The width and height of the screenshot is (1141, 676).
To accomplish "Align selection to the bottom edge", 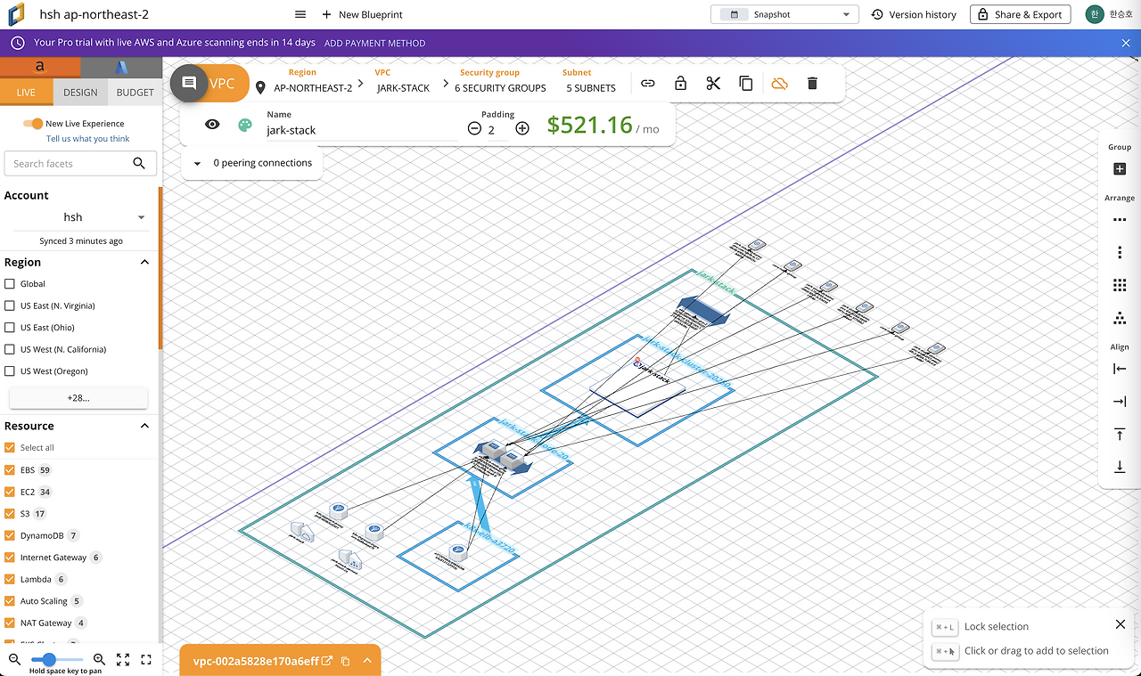I will 1120,467.
